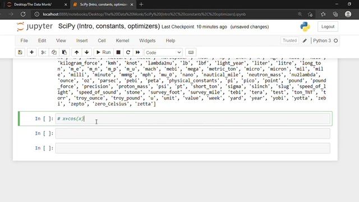Viewport: 359px width, 202px height.
Task: Click the Python 3 kernel status circle
Action: tap(335, 40)
